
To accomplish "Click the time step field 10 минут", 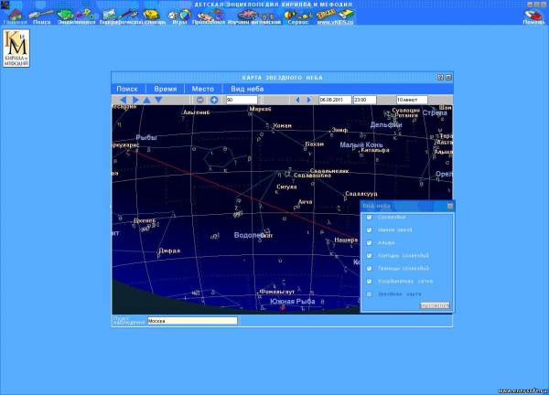I will [x=412, y=100].
